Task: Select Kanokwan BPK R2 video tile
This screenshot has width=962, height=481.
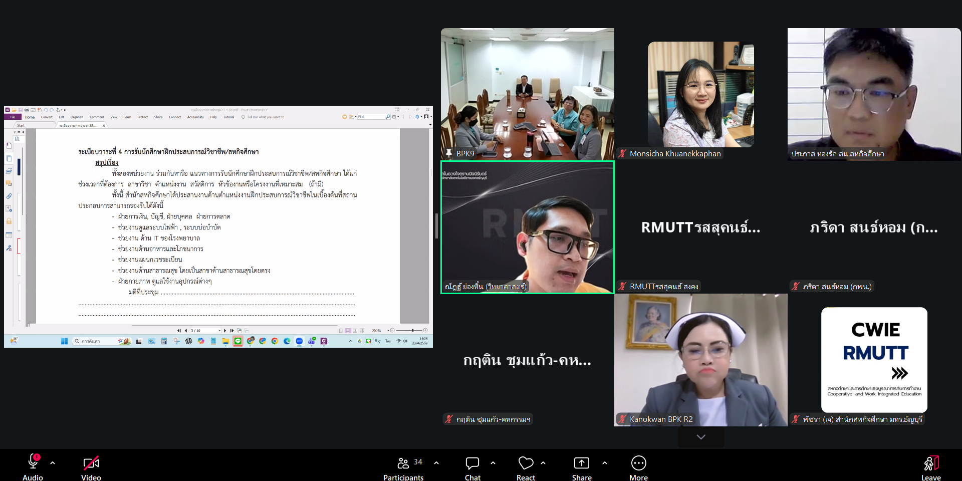Action: (700, 359)
